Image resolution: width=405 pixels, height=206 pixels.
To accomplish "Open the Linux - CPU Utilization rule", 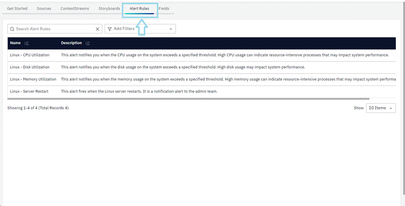I will coord(29,55).
